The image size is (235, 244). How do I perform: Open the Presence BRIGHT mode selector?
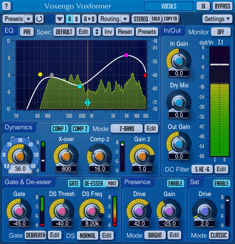pyautogui.click(x=155, y=235)
